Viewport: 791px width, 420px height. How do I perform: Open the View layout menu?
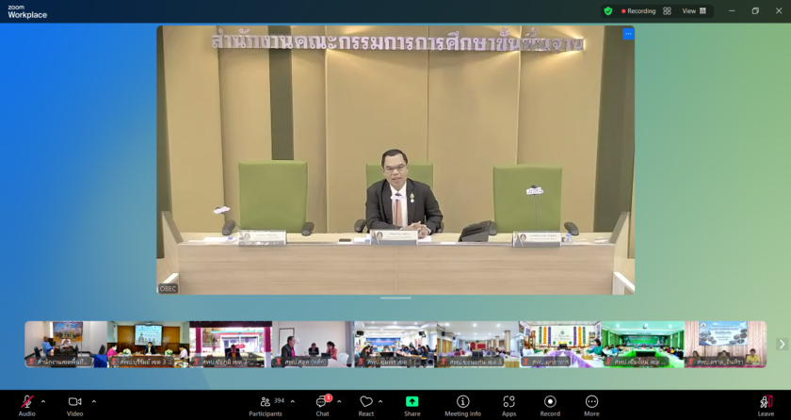694,11
